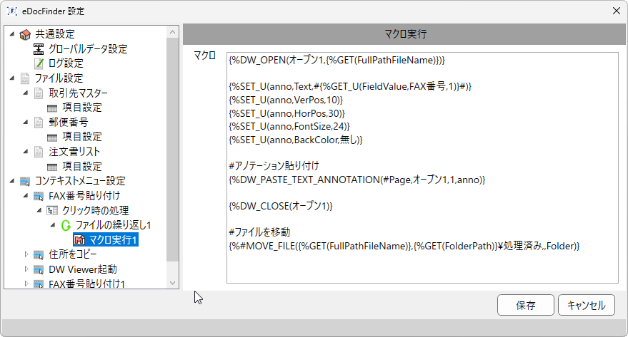Click the 保存 button
The height and width of the screenshot is (337, 628).
tap(525, 305)
